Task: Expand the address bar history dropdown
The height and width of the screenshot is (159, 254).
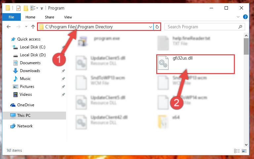Action: click(x=151, y=27)
